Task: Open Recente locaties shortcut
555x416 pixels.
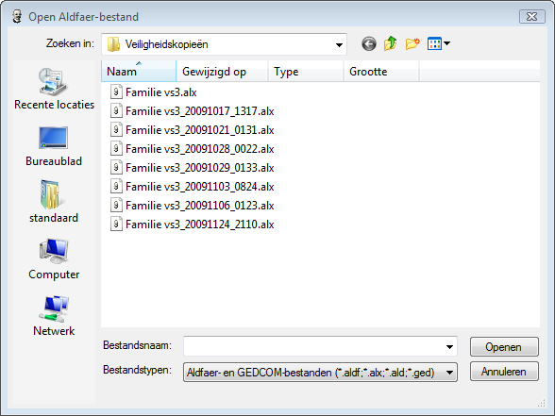Action: [x=54, y=89]
